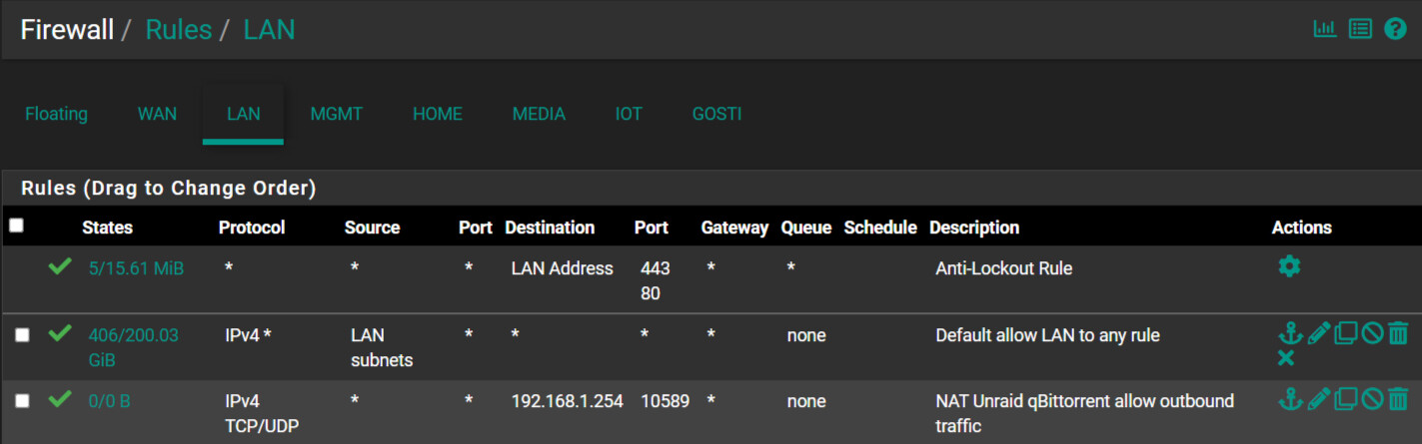Open the help question mark icon
Screen dimensions: 1422x444
click(1395, 29)
